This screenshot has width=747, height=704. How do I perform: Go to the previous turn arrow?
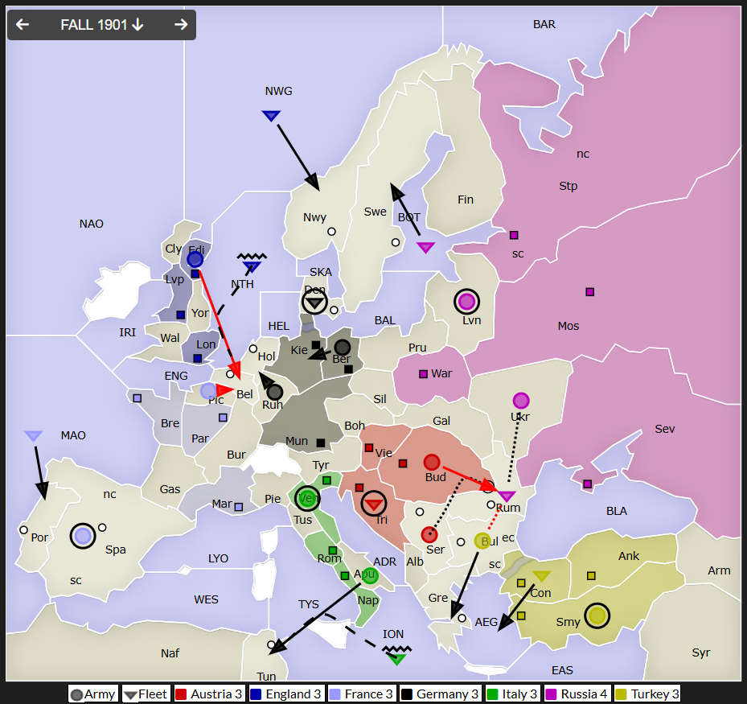point(23,25)
